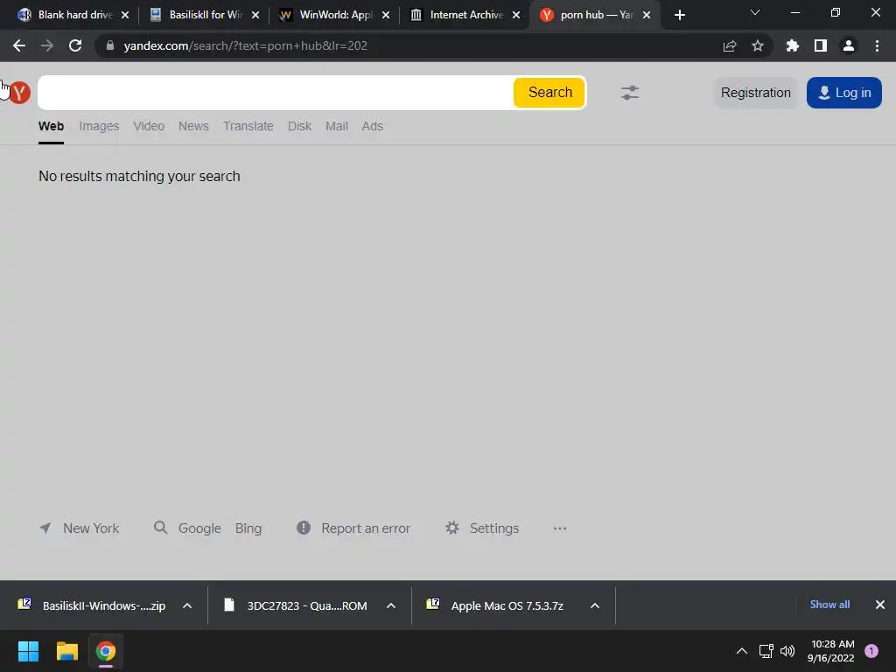Select the News search category
The width and height of the screenshot is (896, 672).
click(x=193, y=126)
